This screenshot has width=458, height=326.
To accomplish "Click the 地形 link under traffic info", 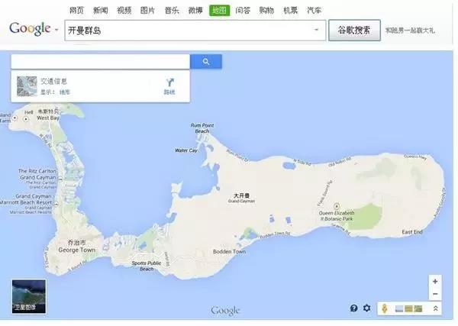I will 64,92.
